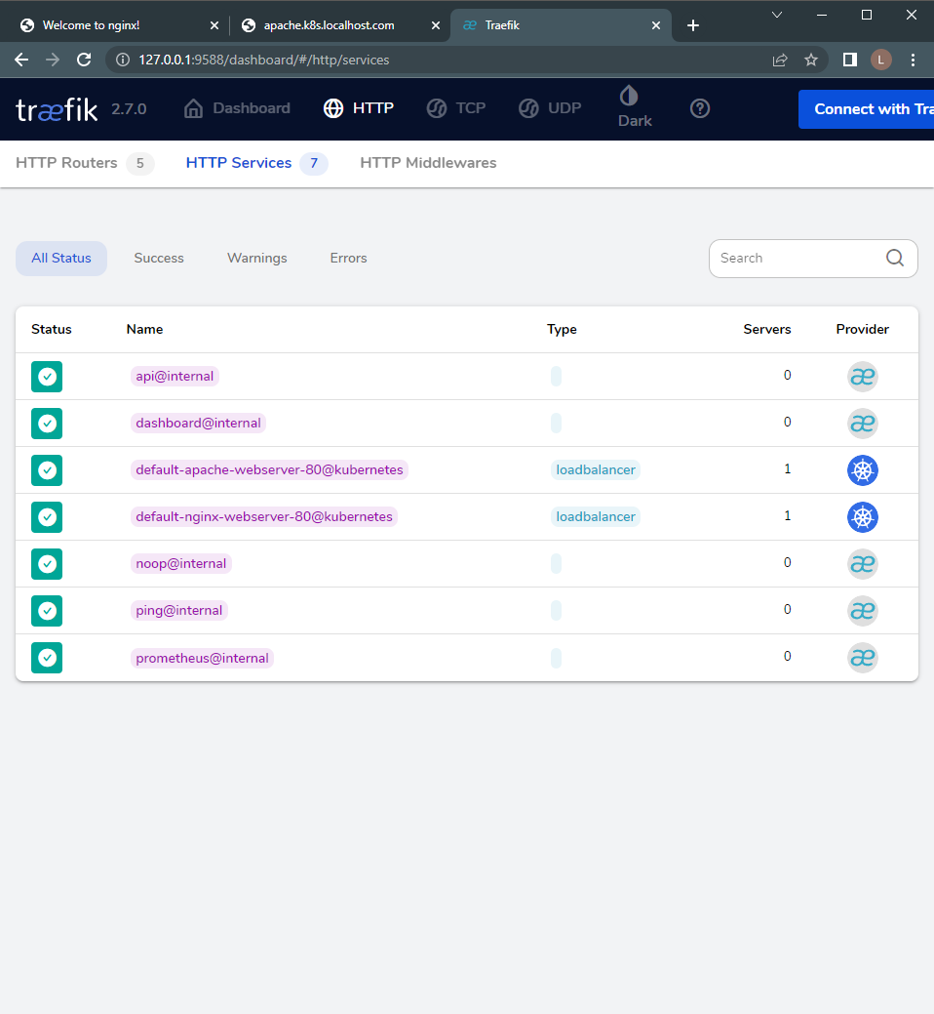The height and width of the screenshot is (1014, 934).
Task: Filter services by Success
Action: 159,258
